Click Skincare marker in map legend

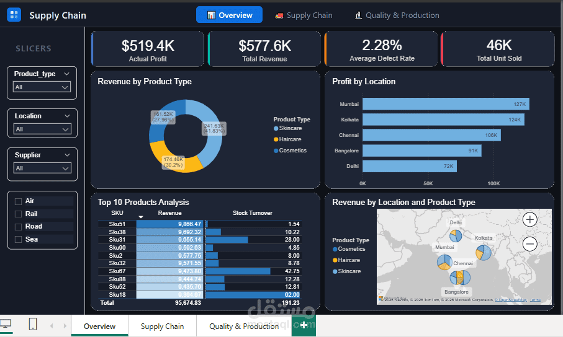335,271
